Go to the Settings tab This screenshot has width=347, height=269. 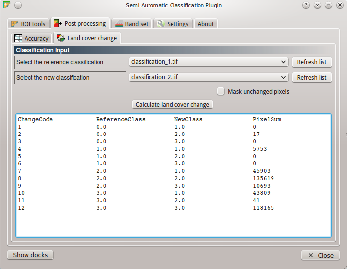(x=173, y=24)
